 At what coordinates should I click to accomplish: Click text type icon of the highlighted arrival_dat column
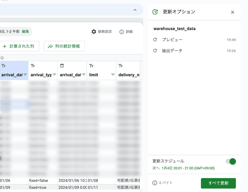coord(3,66)
